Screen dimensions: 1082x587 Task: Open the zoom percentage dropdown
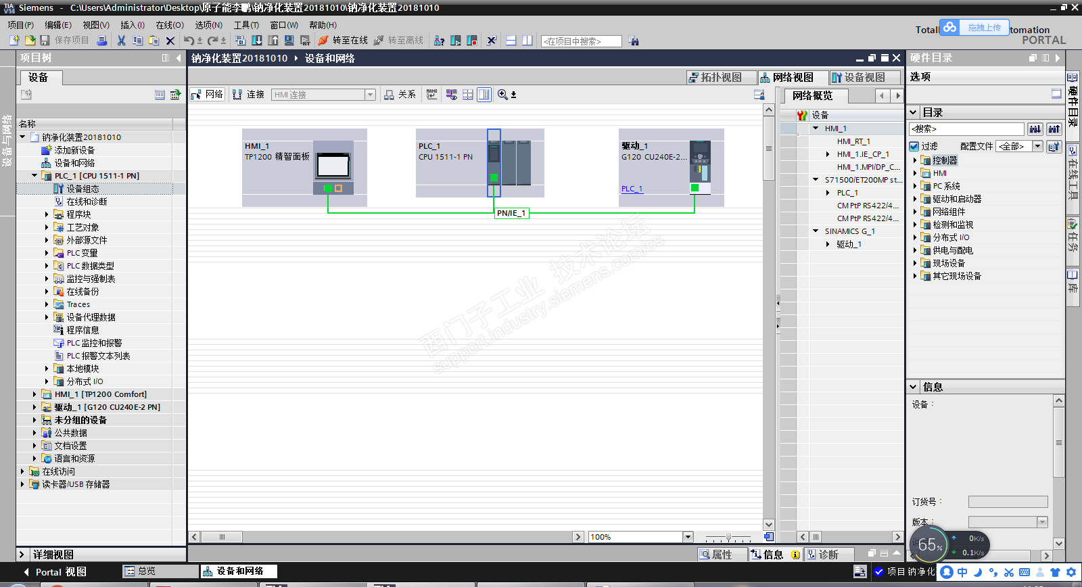[x=688, y=537]
